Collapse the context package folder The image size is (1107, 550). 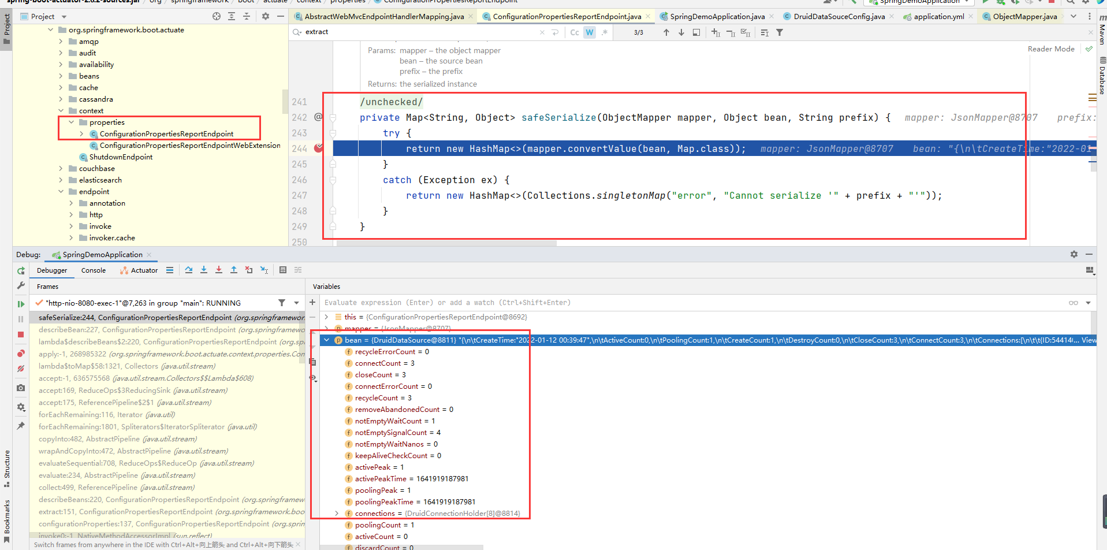[x=61, y=111]
